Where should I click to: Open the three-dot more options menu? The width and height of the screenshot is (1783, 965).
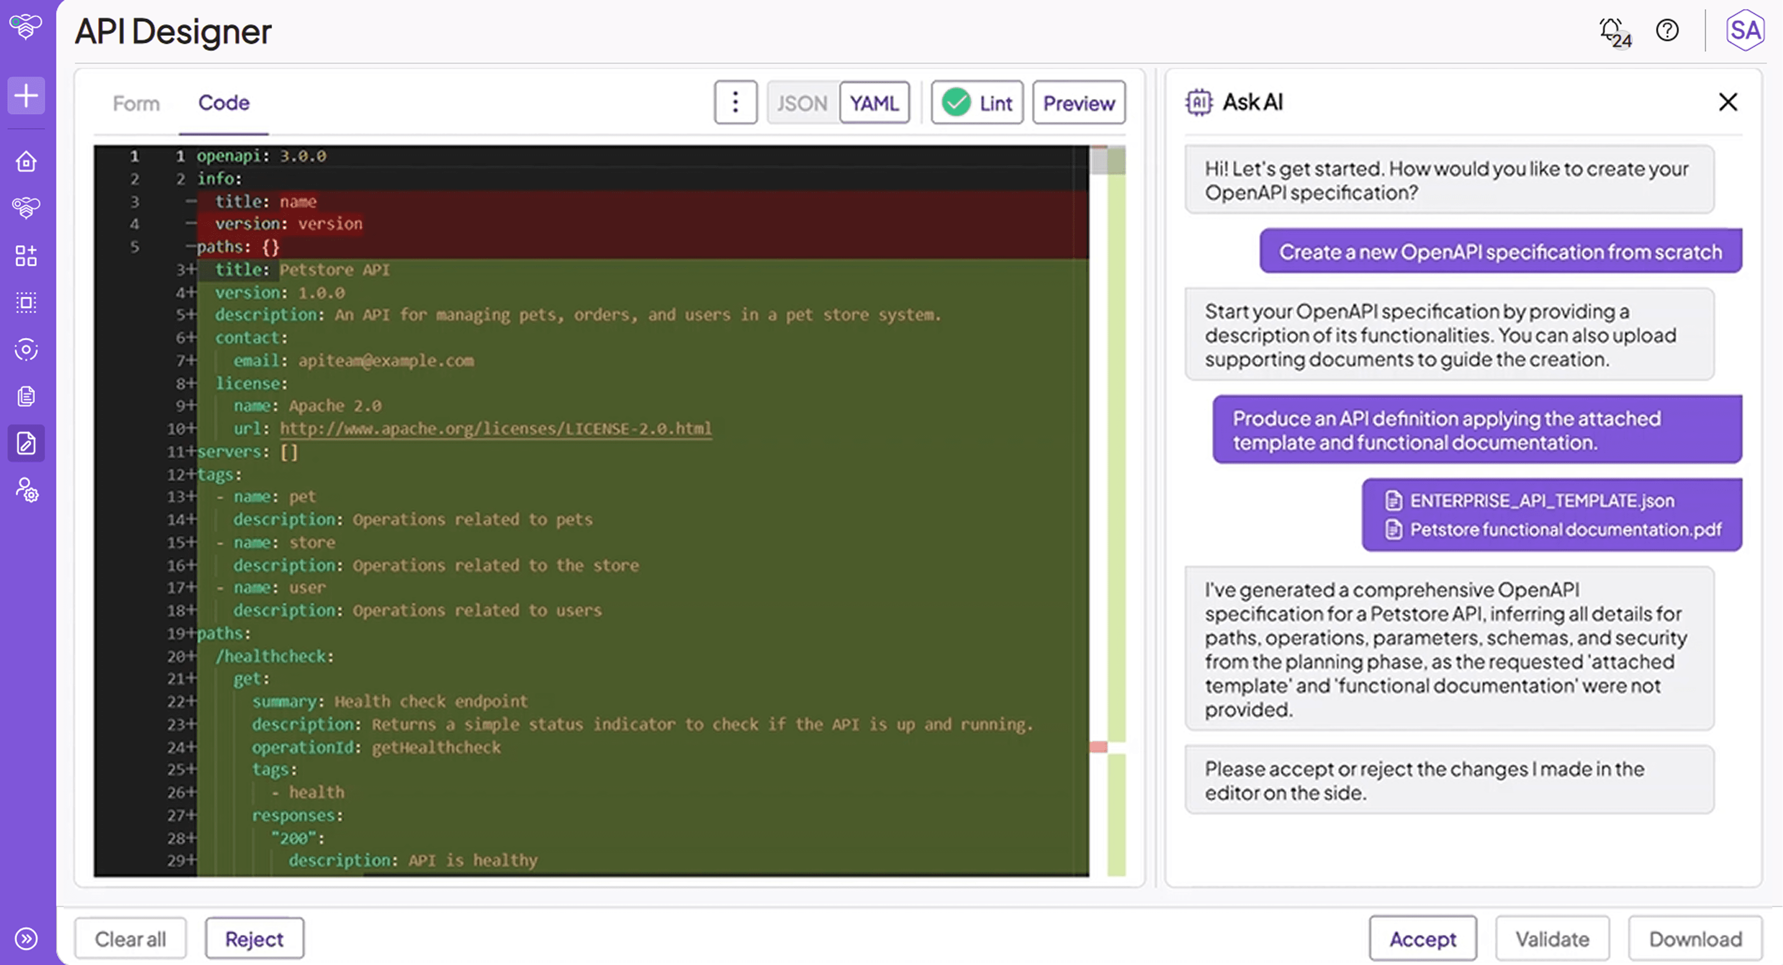[735, 102]
